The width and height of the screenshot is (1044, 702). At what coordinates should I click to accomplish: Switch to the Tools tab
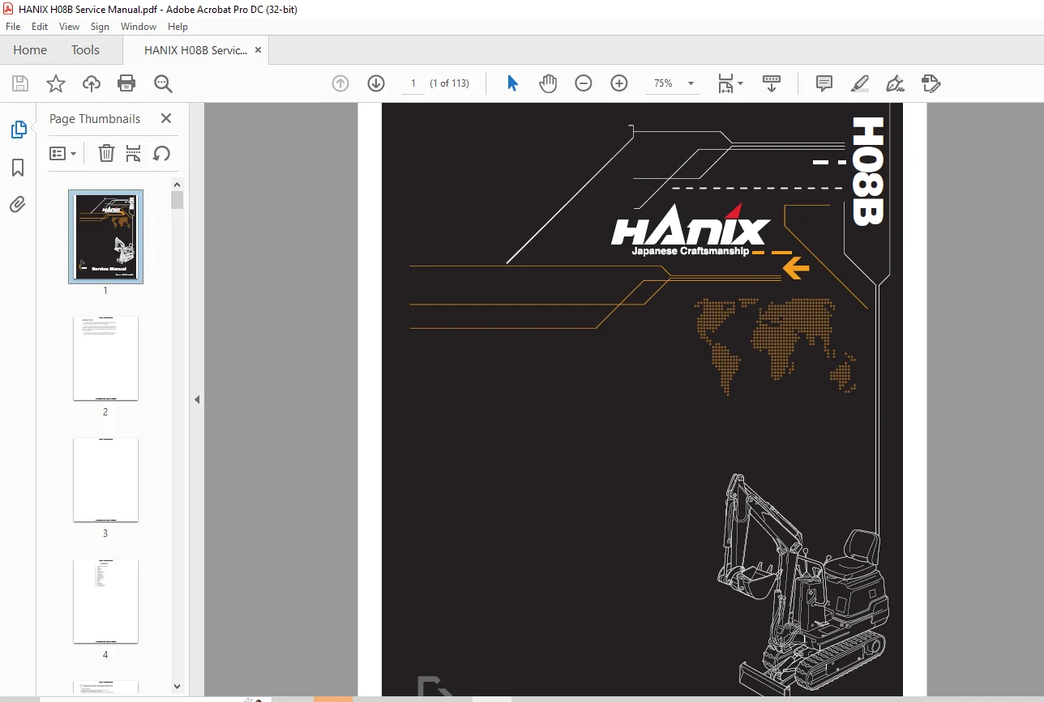coord(85,50)
